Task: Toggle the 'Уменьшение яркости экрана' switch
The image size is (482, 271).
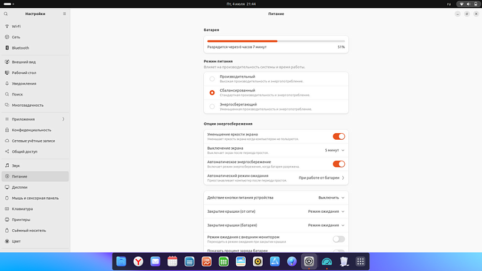Action: [338, 136]
